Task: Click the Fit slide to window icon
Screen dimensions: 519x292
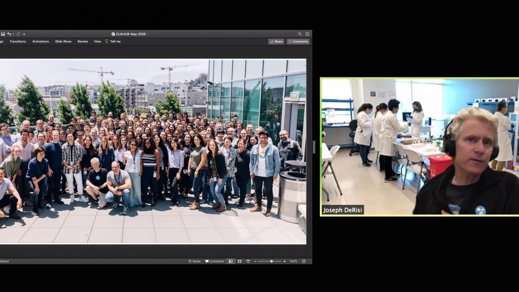Action: 304,261
